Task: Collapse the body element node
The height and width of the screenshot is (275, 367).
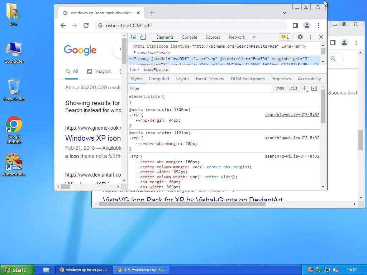Action: (x=135, y=58)
